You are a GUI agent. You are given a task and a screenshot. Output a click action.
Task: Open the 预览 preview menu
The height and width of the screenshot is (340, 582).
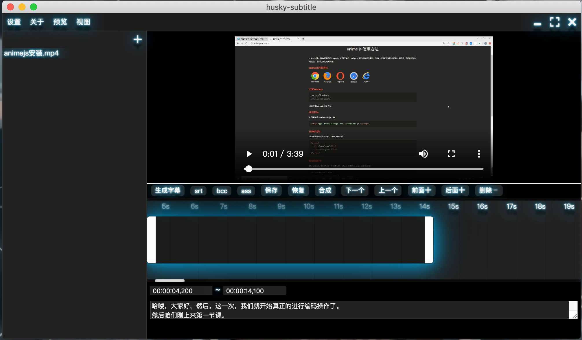(x=60, y=22)
